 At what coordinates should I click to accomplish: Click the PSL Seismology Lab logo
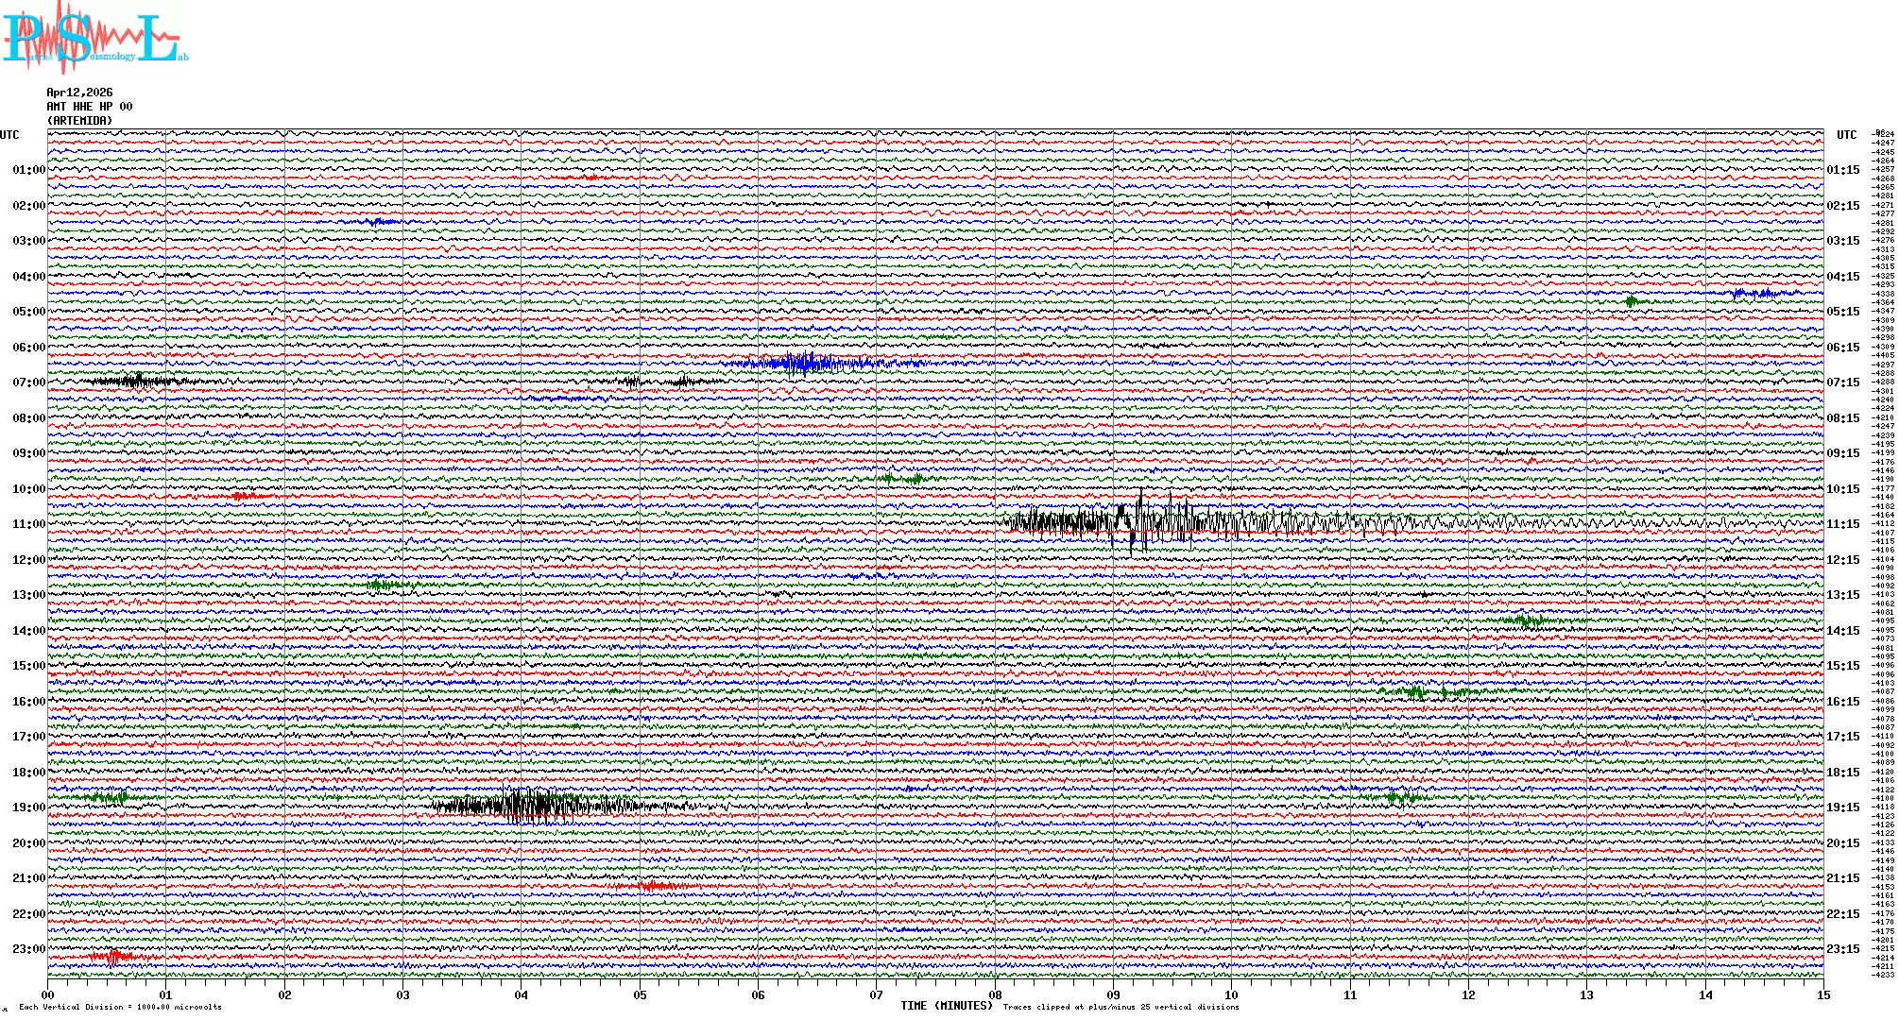94,38
